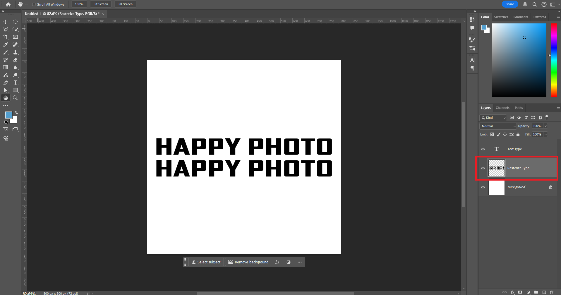Select the Untitled-1 document tab

tap(62, 14)
